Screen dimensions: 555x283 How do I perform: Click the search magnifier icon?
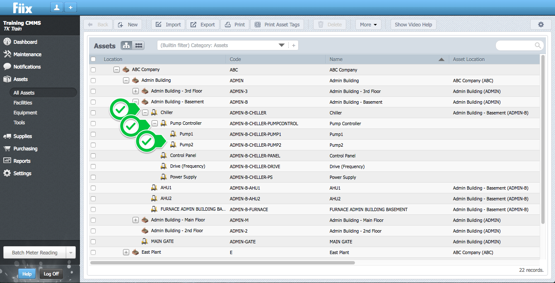click(x=538, y=45)
